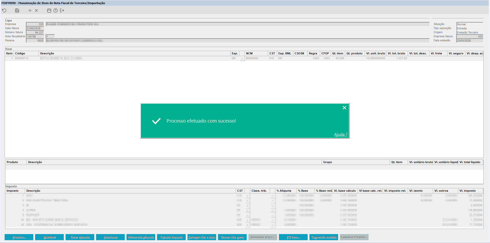Click the Diferencial alíquota button

click(141, 237)
